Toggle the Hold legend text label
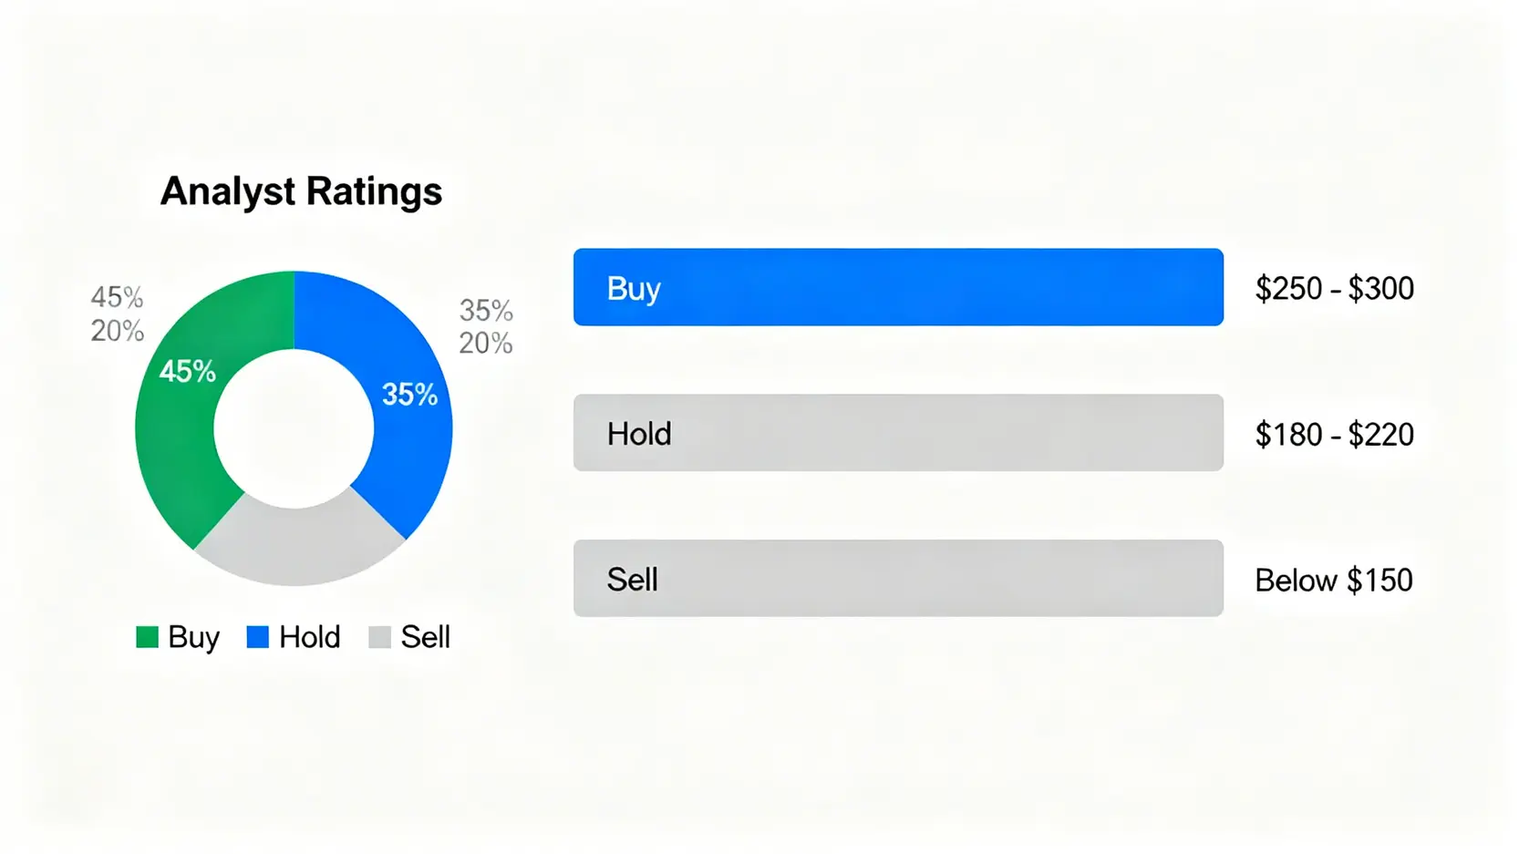The height and width of the screenshot is (854, 1519). coord(309,637)
